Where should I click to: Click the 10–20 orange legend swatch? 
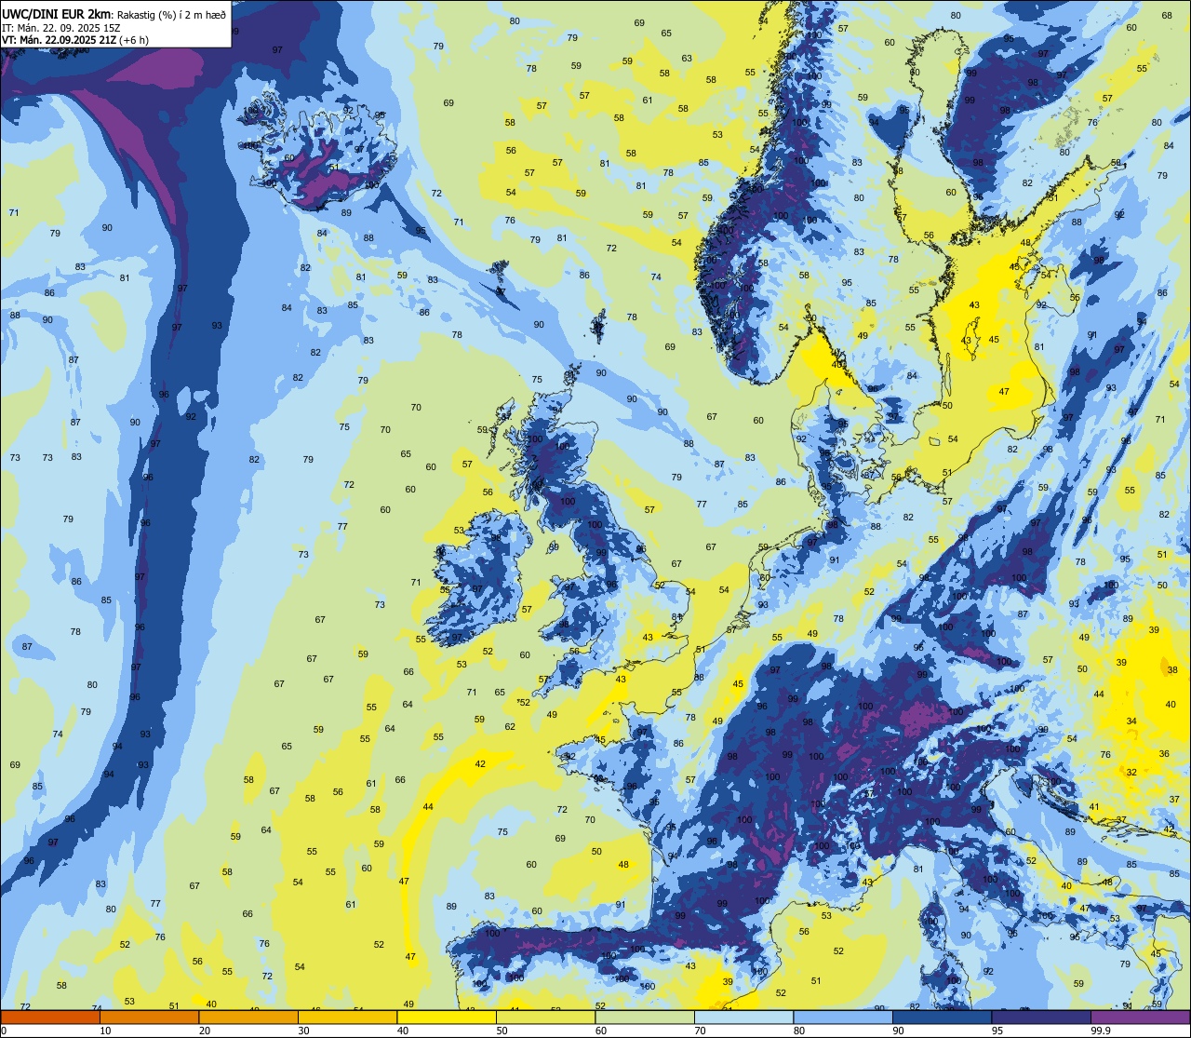[149, 1017]
